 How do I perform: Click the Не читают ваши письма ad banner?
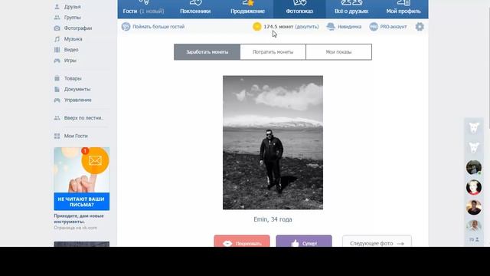82,179
